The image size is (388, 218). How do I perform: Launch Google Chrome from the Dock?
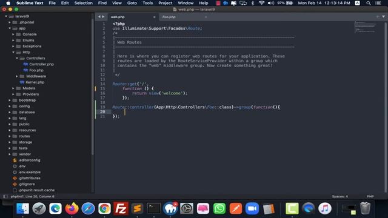pos(104,208)
